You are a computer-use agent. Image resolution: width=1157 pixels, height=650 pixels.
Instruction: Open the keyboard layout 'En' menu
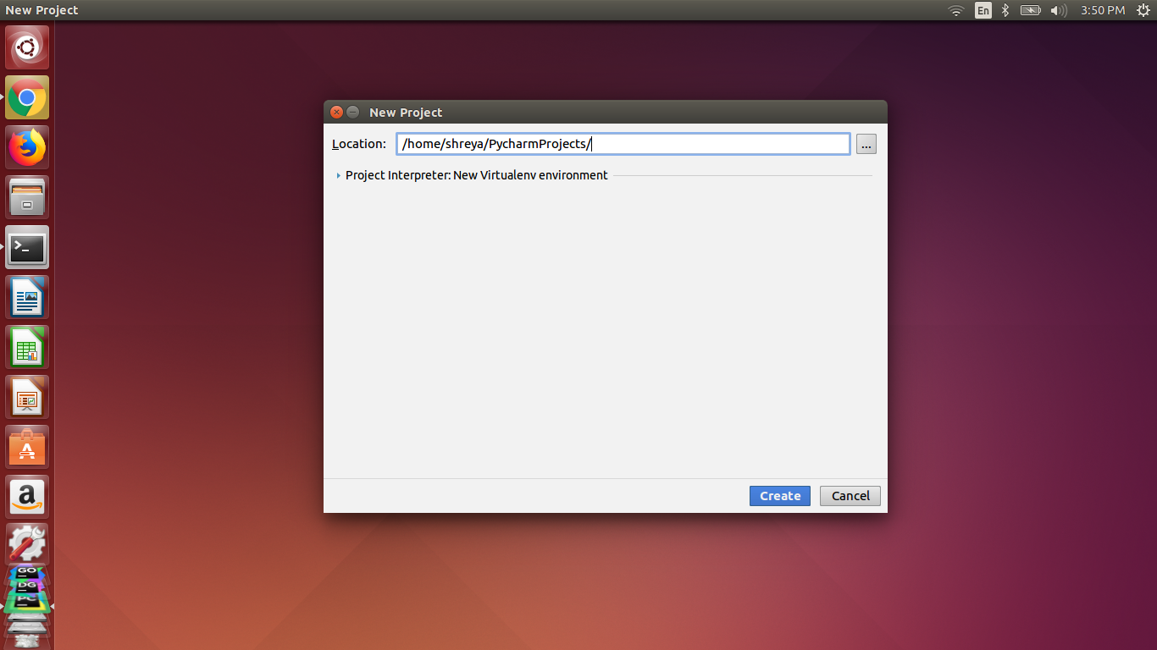pos(983,10)
